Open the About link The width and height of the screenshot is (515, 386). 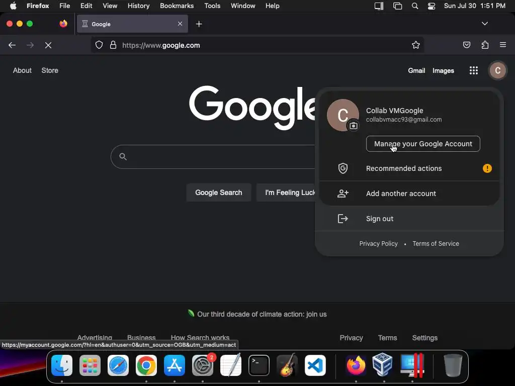pyautogui.click(x=22, y=70)
